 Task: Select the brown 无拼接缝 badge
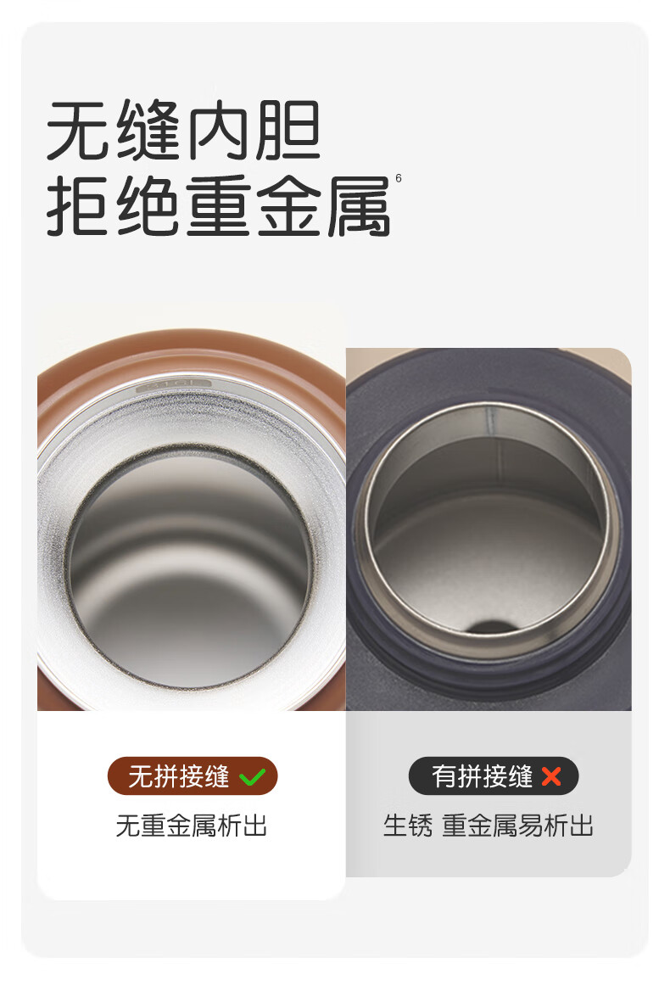pos(193,776)
